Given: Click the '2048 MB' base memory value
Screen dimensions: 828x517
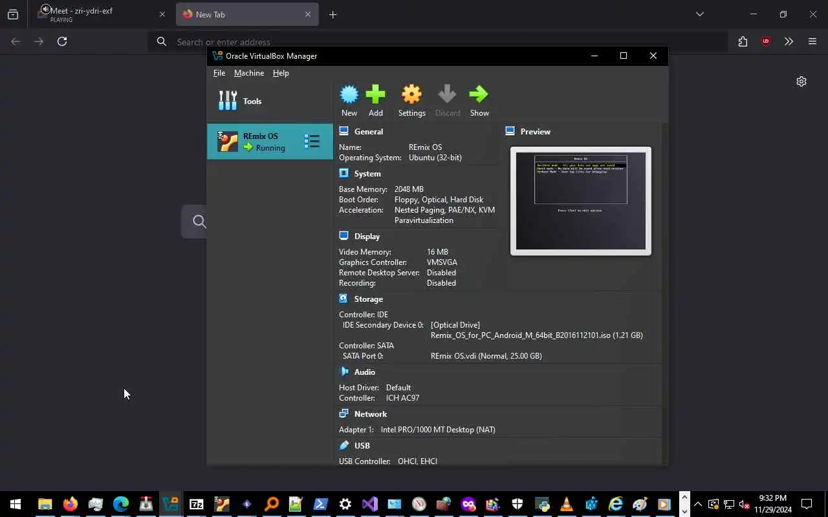Looking at the screenshot, I should click(409, 189).
